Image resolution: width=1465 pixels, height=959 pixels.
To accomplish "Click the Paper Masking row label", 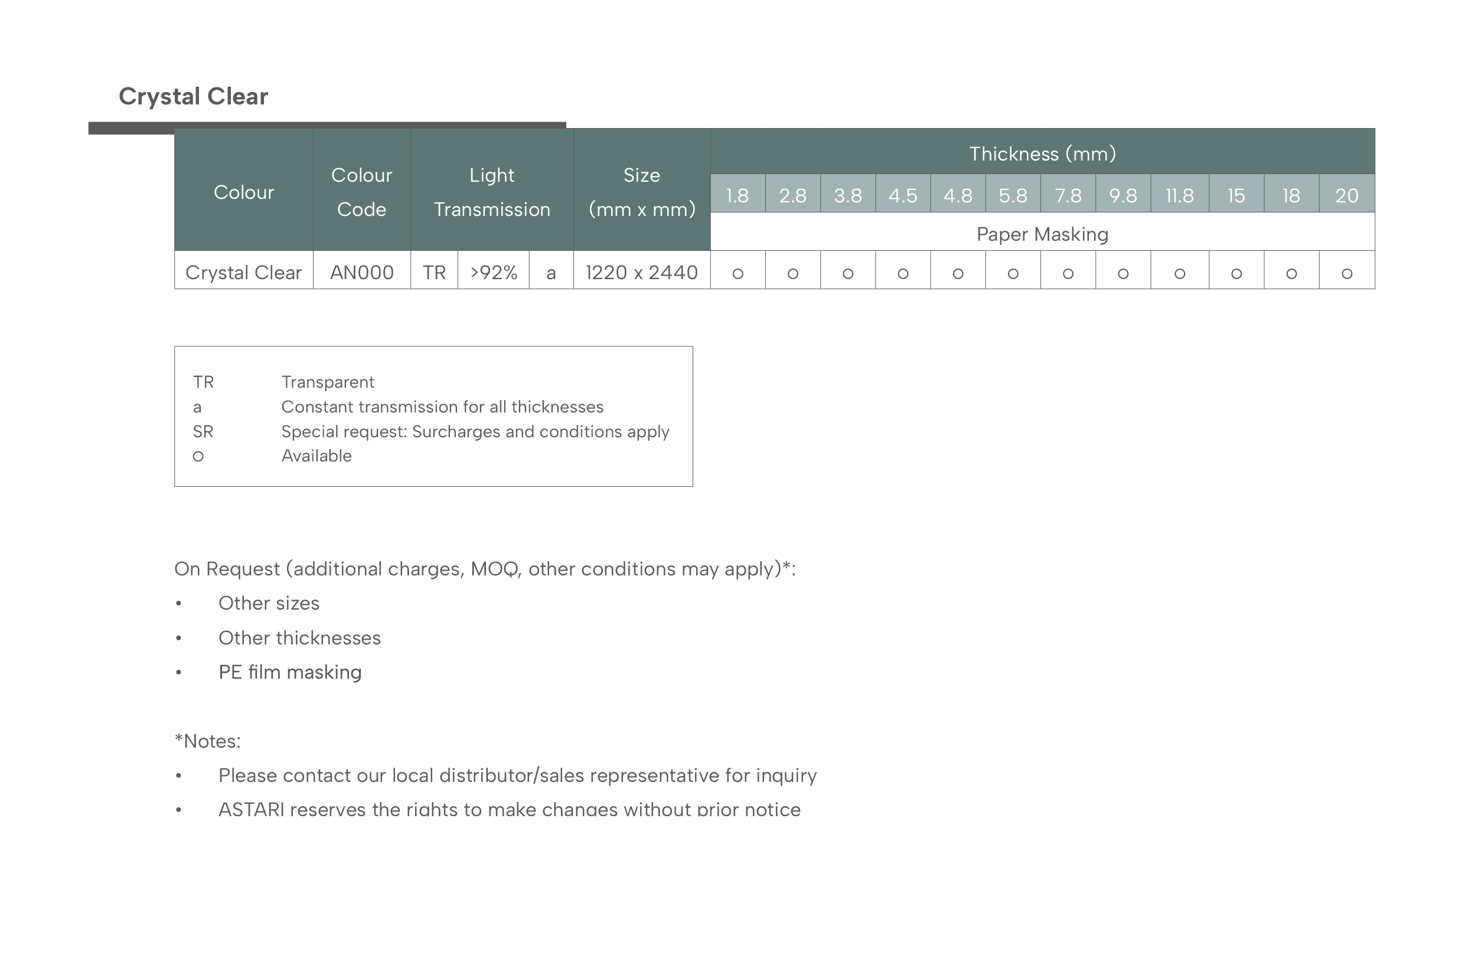I will 1042,234.
